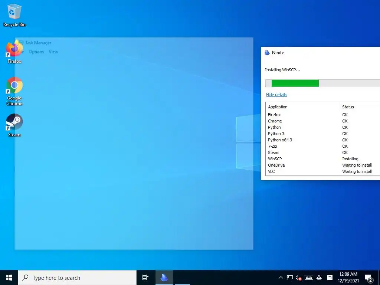Select the Steam desktop shortcut
The width and height of the screenshot is (380, 285).
click(x=14, y=125)
